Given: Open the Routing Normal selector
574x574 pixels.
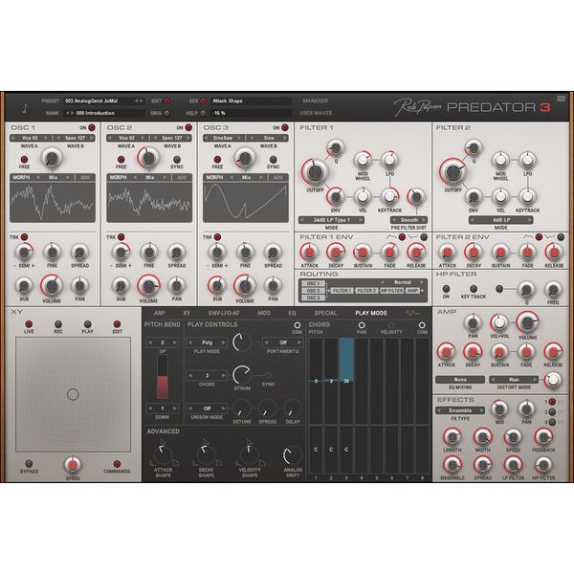Looking at the screenshot, I should tap(403, 282).
